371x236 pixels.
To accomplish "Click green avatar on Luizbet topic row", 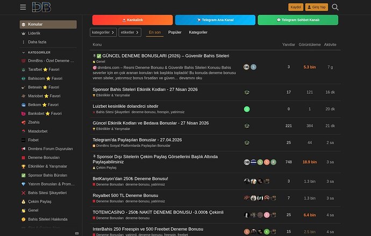I will tap(247, 109).
